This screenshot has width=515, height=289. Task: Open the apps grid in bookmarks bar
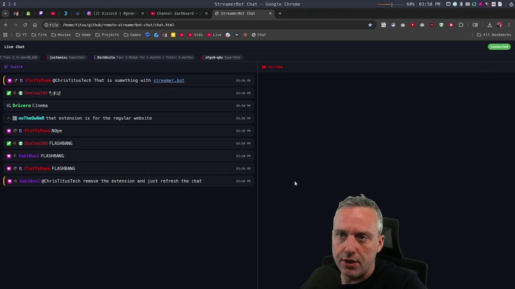click(5, 35)
